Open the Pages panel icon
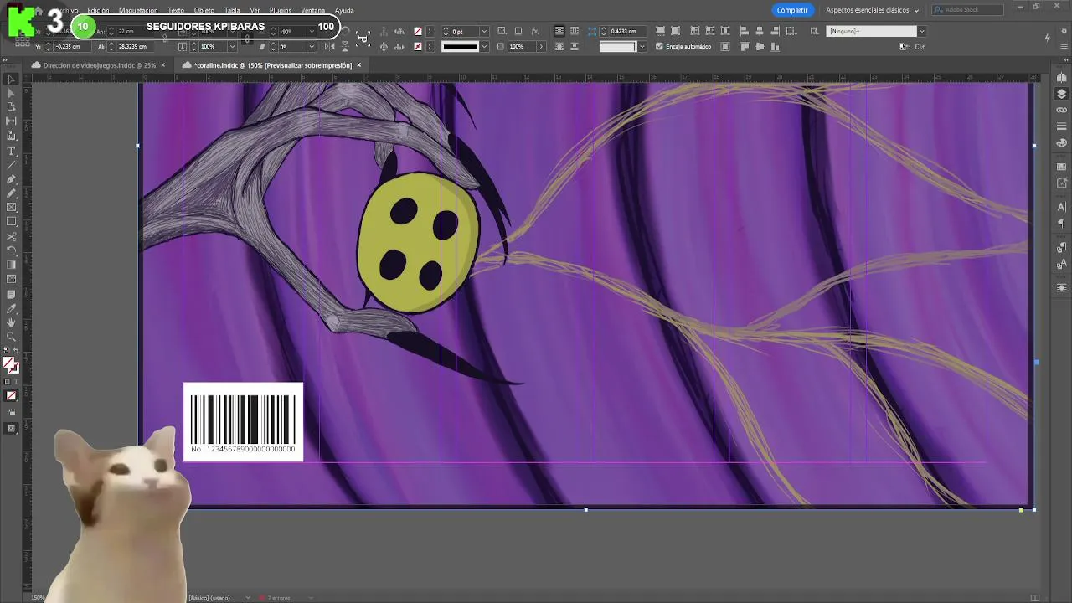The width and height of the screenshot is (1072, 603). (x=1062, y=78)
